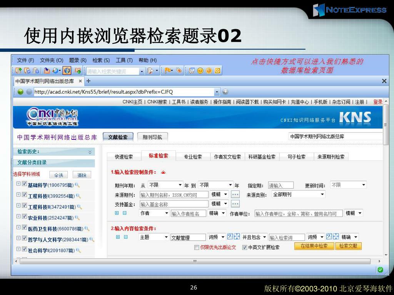The image size is (394, 295).
Task: Click the horizontal scrollbar of the web page
Action: click(195, 261)
